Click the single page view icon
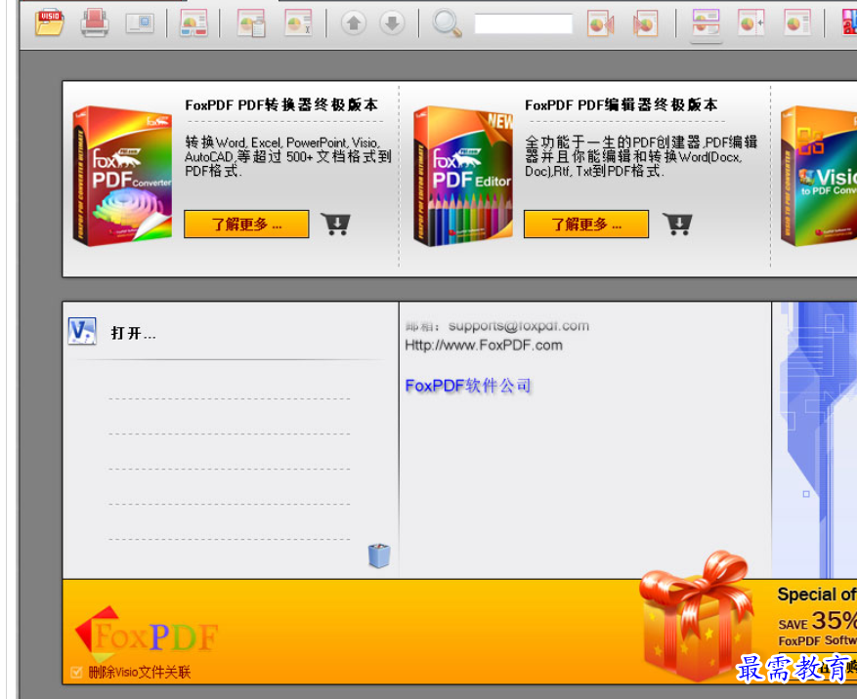857x699 pixels. 796,23
